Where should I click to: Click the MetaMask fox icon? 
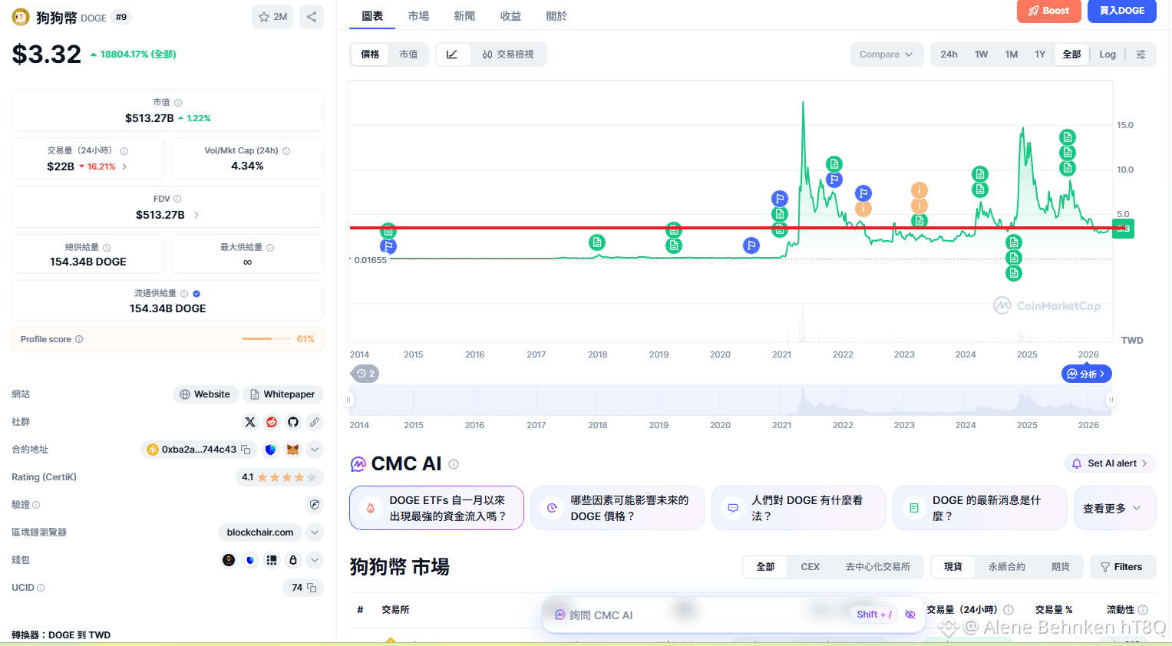292,450
